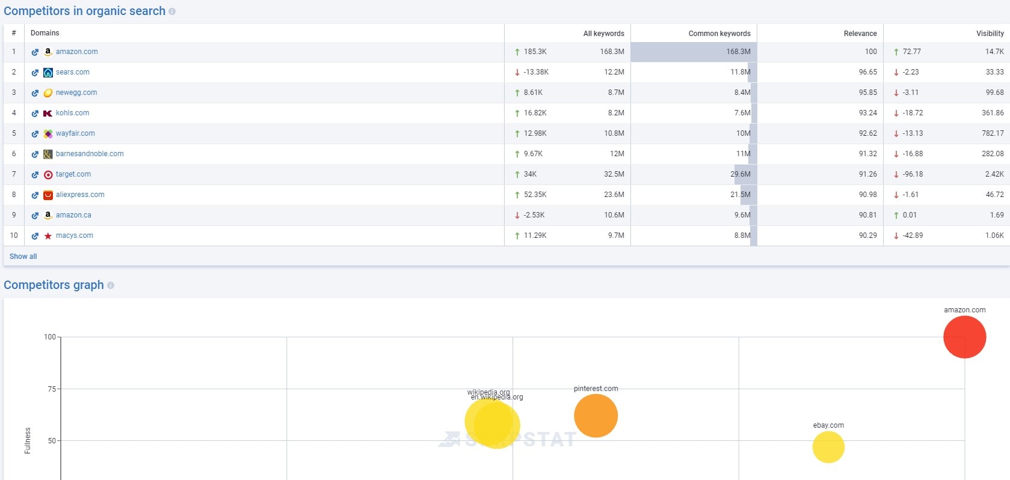Click the red amazon.com bubble in graph

pos(964,337)
